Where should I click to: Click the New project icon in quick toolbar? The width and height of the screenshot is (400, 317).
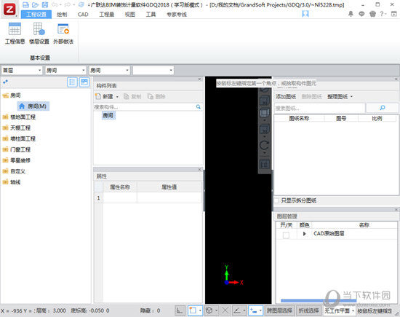[x=25, y=4]
